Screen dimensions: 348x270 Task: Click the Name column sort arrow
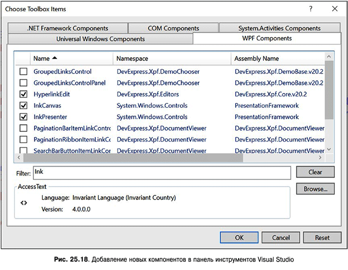(54, 59)
